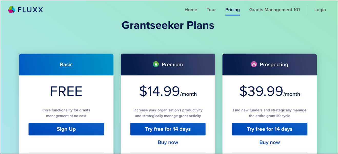Select the Premium plan header
Image resolution: width=338 pixels, height=154 pixels.
(172, 64)
